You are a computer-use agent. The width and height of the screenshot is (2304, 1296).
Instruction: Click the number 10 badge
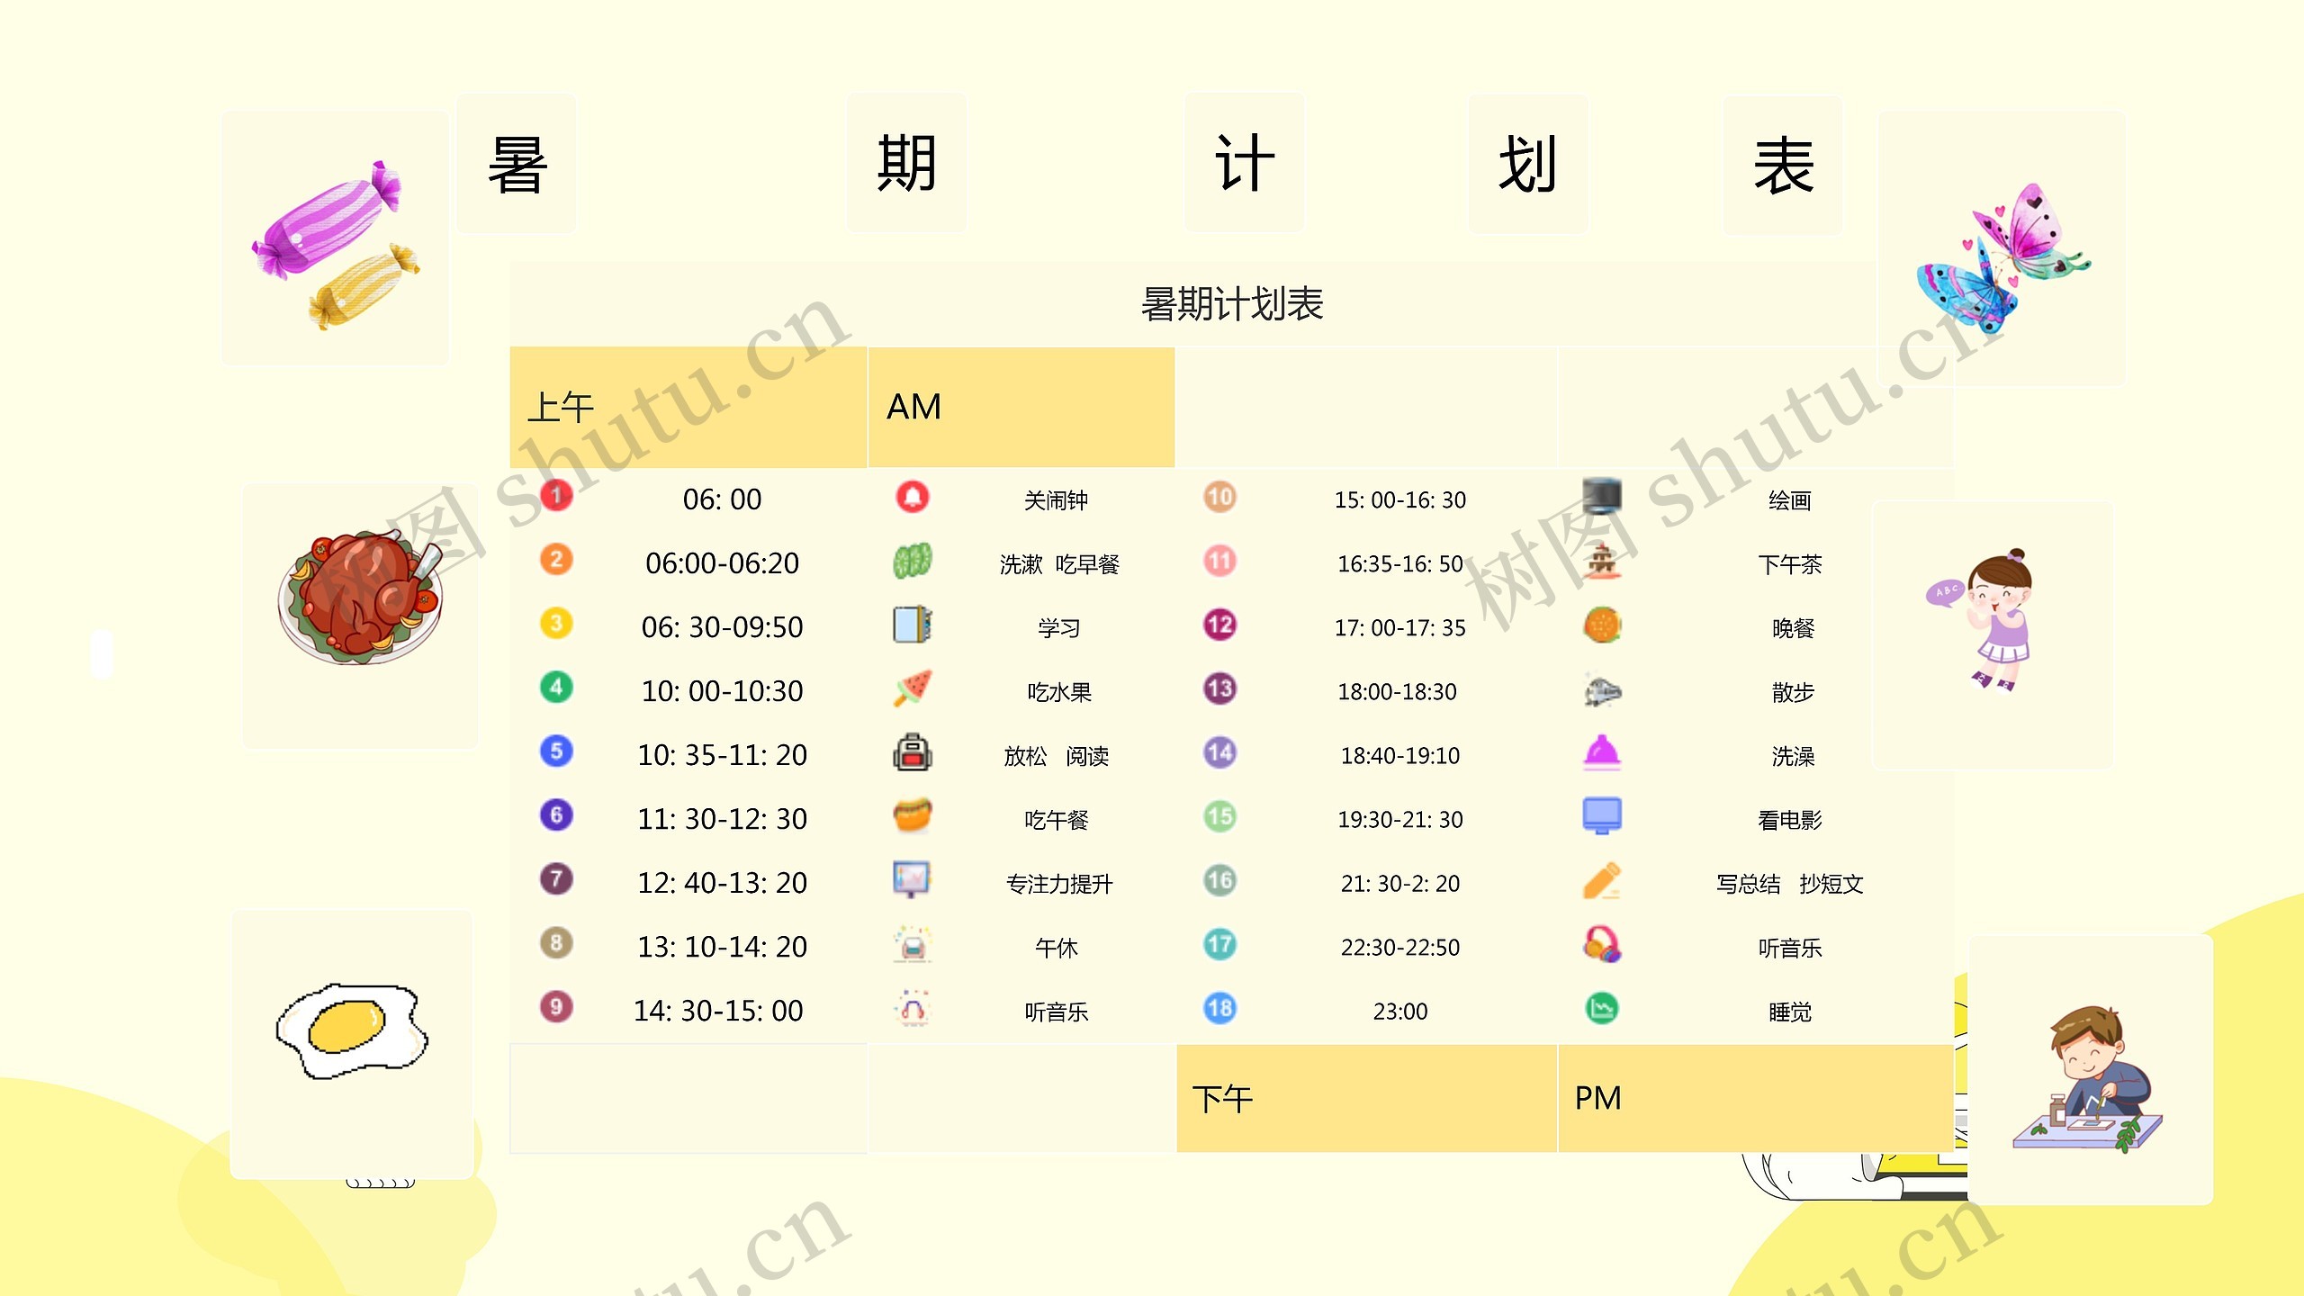1219,497
